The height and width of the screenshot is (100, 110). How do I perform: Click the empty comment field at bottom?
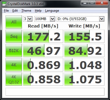[x=55, y=92]
